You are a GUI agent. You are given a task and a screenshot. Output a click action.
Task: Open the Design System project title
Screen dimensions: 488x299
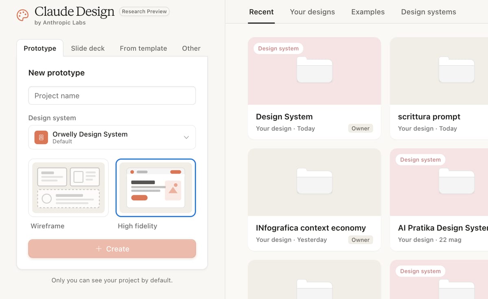click(x=284, y=117)
